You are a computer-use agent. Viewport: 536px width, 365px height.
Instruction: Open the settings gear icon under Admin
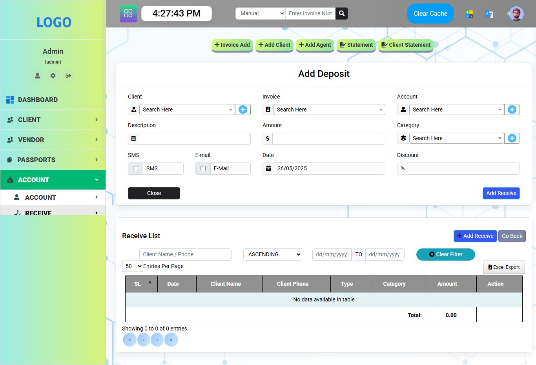click(x=53, y=76)
